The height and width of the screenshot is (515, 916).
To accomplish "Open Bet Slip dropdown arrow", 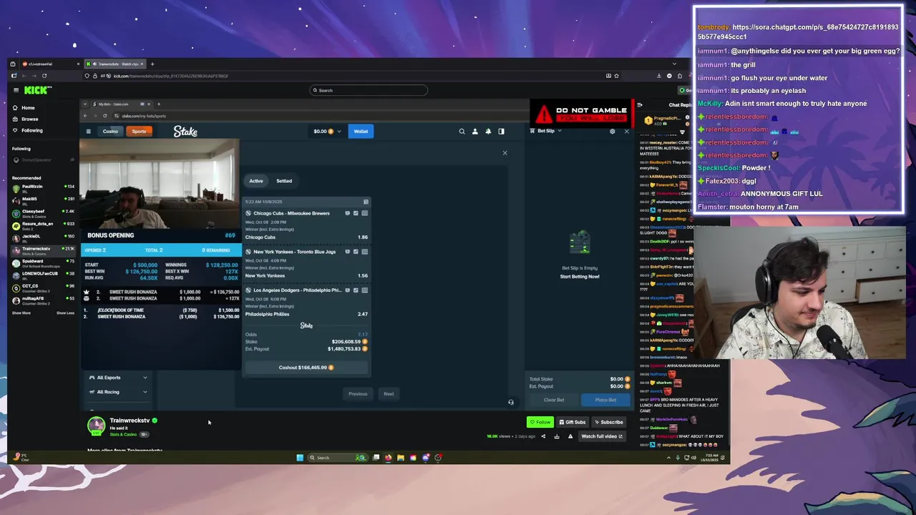I will click(560, 131).
